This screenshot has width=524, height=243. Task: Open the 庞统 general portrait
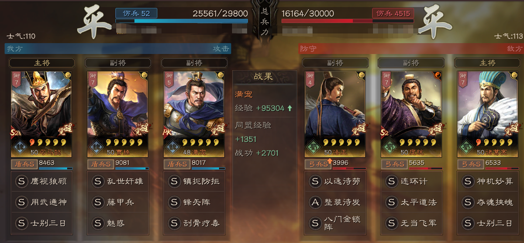click(410, 113)
